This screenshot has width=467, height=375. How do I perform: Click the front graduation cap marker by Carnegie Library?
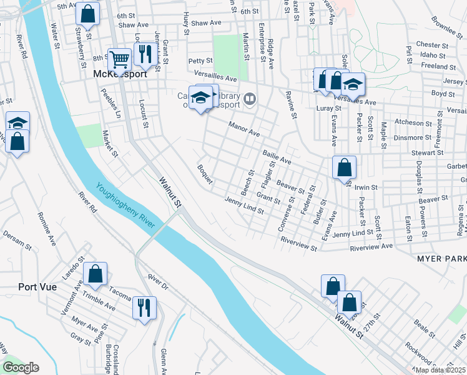pyautogui.click(x=201, y=98)
